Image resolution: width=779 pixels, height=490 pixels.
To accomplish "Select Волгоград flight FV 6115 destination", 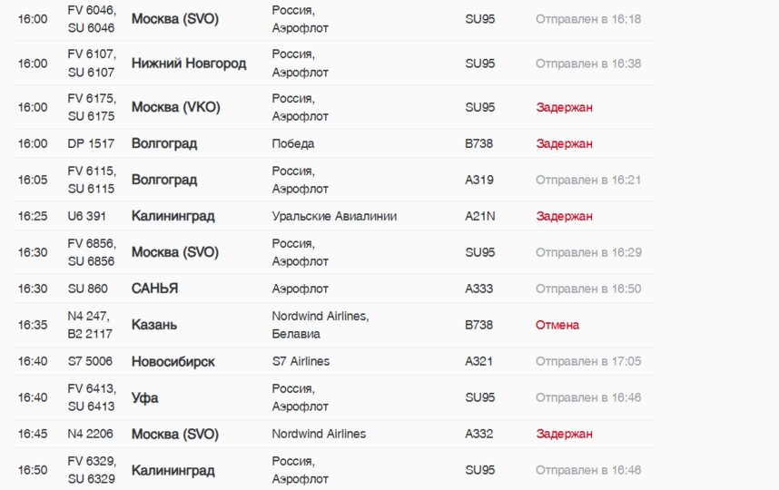I will (164, 180).
